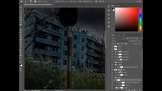This screenshot has height=91, width=162.
Task: Select the Eraser tool
Action: [21, 35]
